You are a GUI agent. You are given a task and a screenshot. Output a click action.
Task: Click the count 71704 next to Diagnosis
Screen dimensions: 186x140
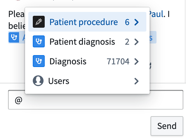[118, 61]
